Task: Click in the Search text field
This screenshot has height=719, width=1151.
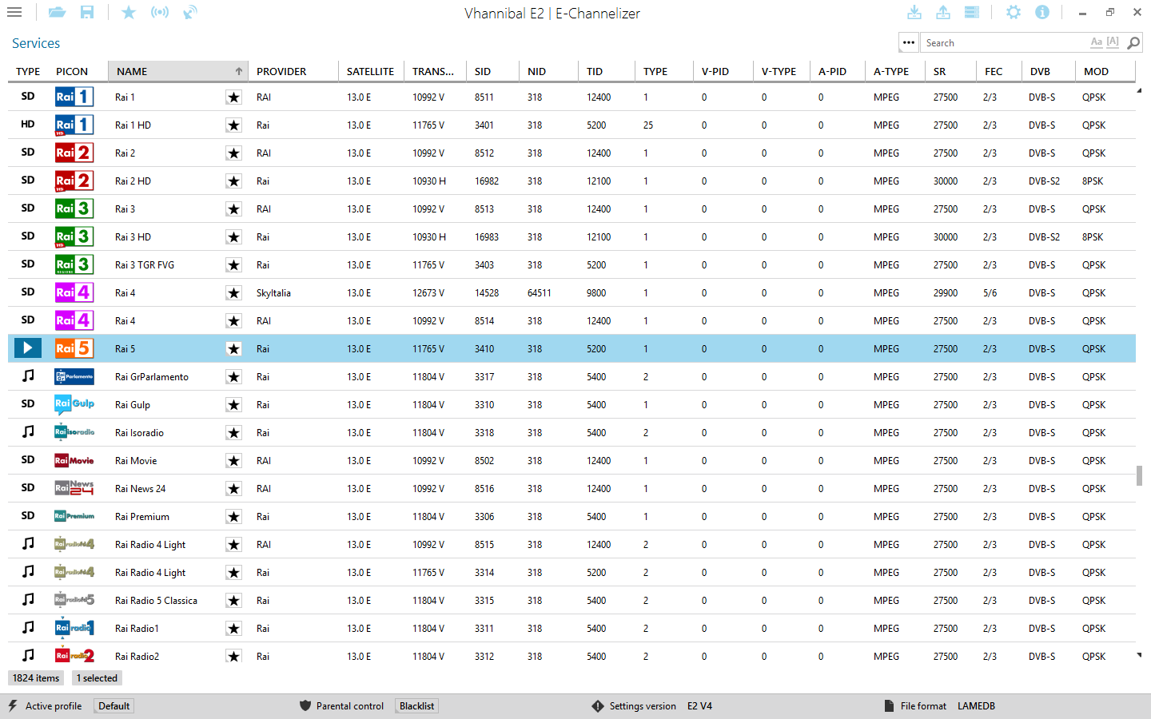Action: click(1003, 43)
